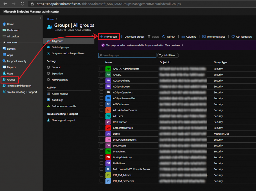This screenshot has height=191, width=256.
Task: Click the New group button
Action: tap(108, 37)
